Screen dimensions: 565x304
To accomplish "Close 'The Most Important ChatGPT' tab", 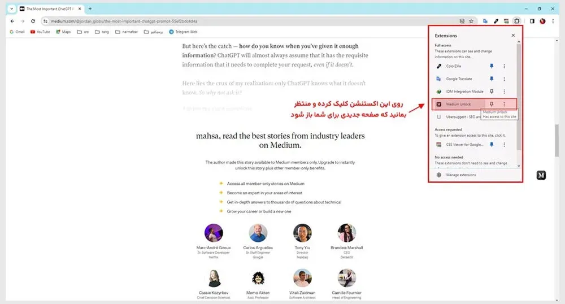I will pyautogui.click(x=80, y=8).
